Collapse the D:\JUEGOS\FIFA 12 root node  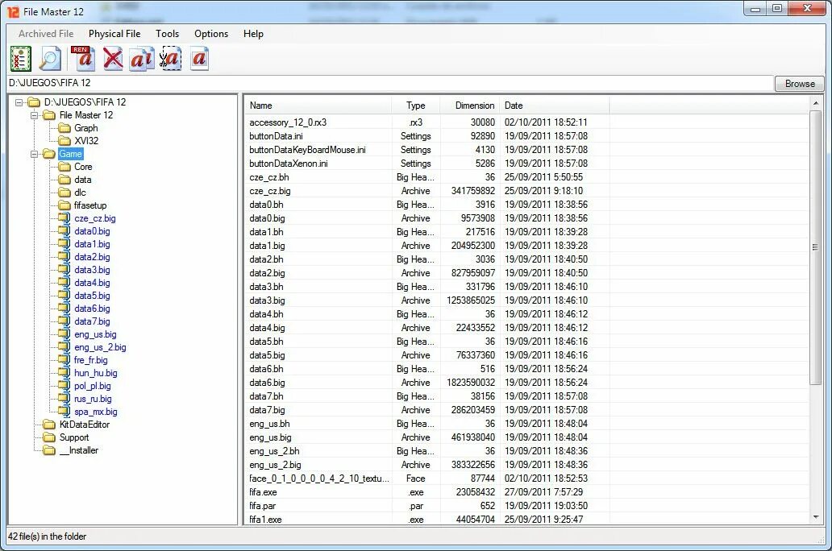[x=19, y=102]
